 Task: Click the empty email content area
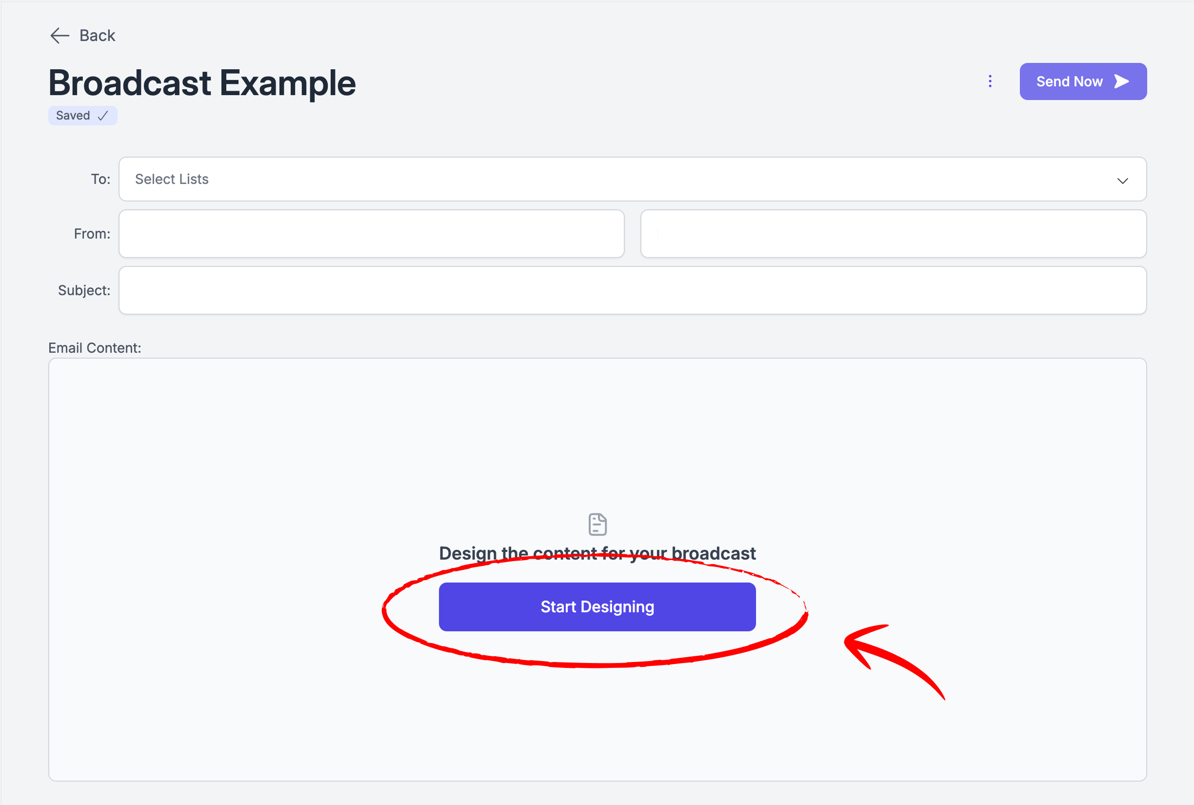tap(597, 436)
